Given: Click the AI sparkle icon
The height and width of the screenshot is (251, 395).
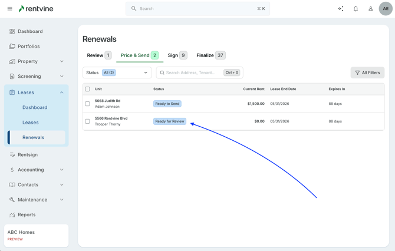Looking at the screenshot, I should pos(341,9).
